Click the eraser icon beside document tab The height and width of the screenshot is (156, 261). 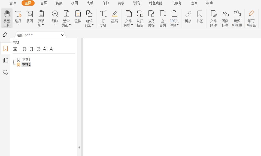[x=5, y=35]
